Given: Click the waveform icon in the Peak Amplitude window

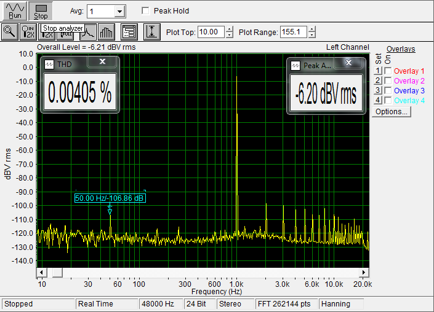Looking at the screenshot, I should tap(295, 66).
